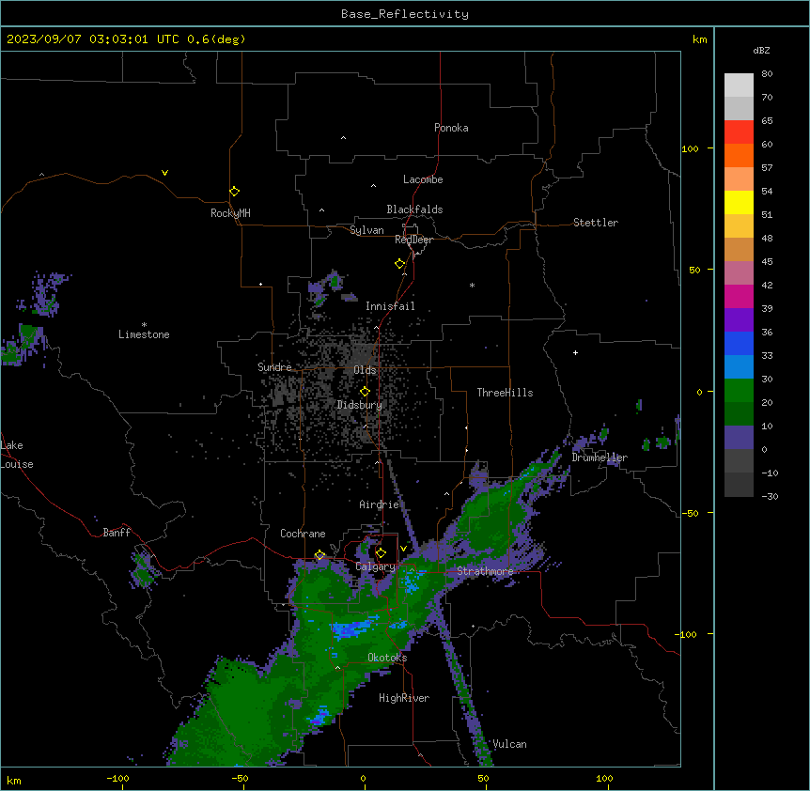The height and width of the screenshot is (791, 810).
Task: Click the RedDeer label
Action: [x=413, y=240]
